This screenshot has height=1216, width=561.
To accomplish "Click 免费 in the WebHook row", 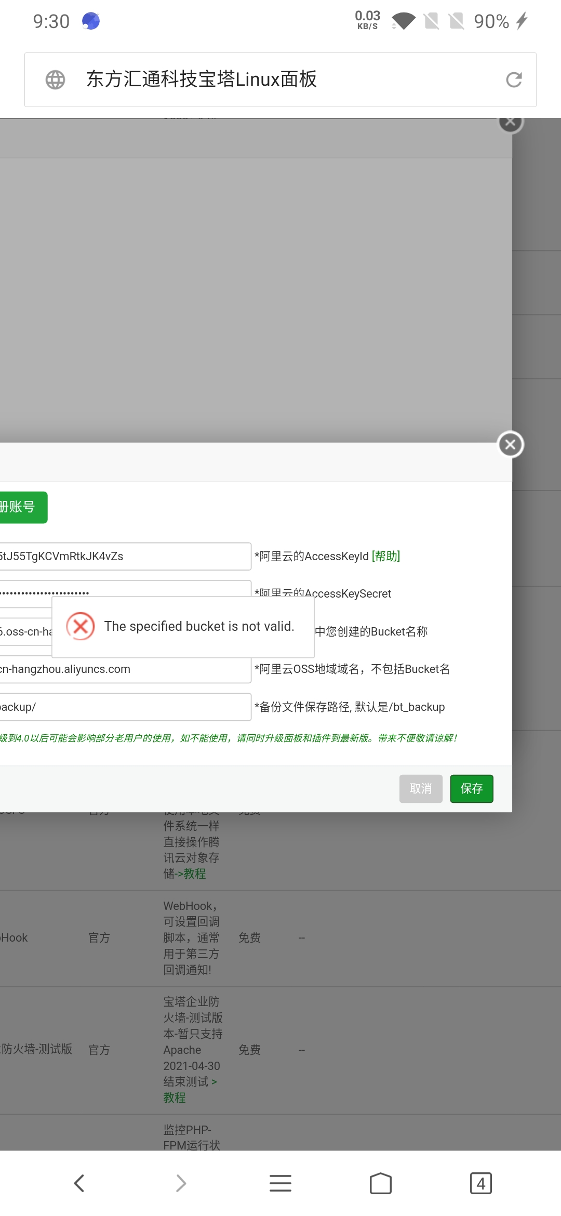I will [250, 938].
